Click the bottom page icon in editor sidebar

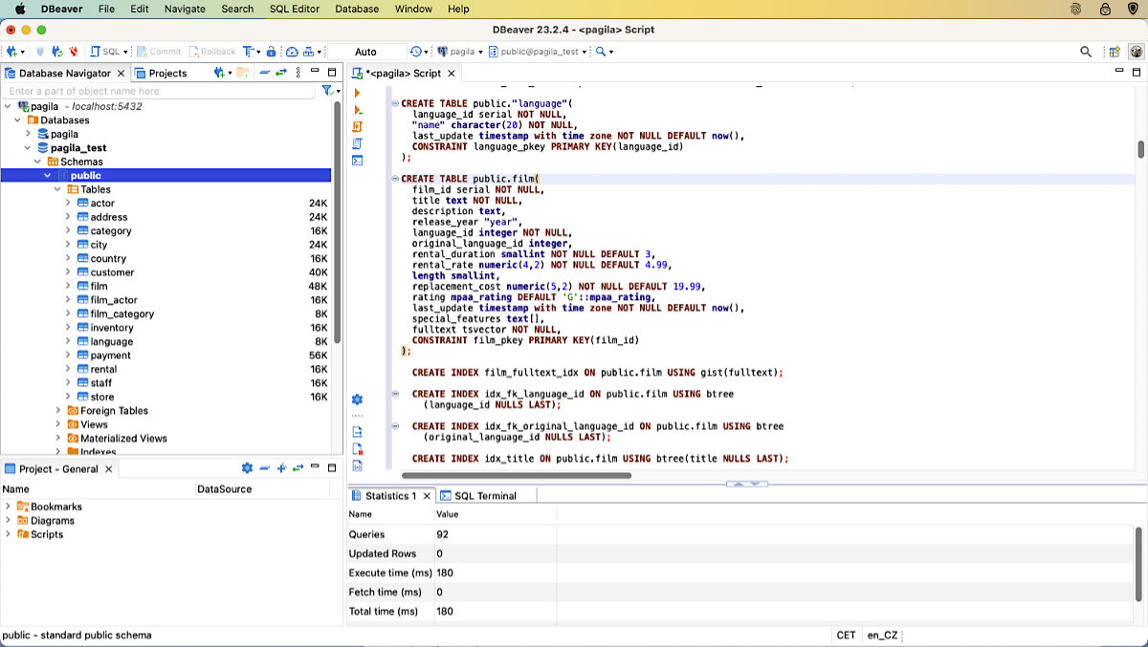[x=358, y=465]
